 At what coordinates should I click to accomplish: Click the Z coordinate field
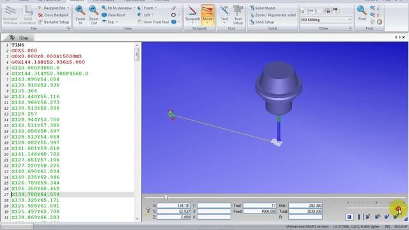[174, 217]
